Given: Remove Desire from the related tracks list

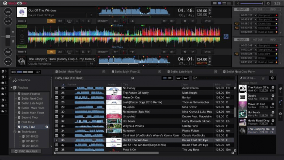Looking at the screenshot, I should 273,96.
